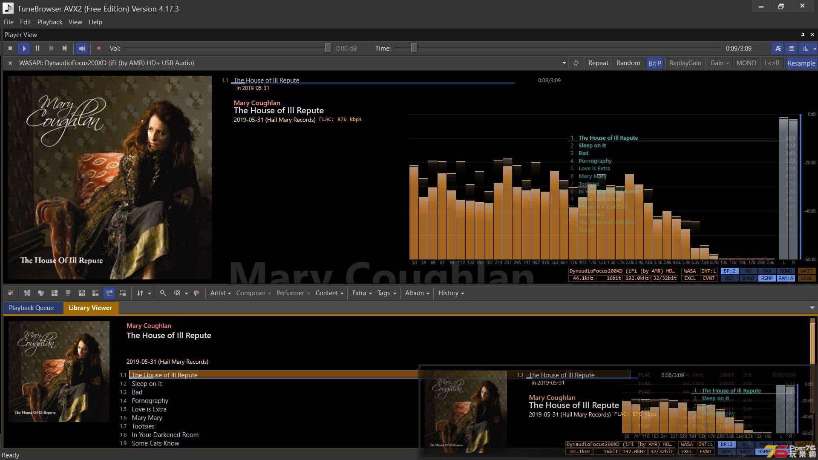Release the WASAPI device with the X icon
818x460 pixels.
point(10,63)
